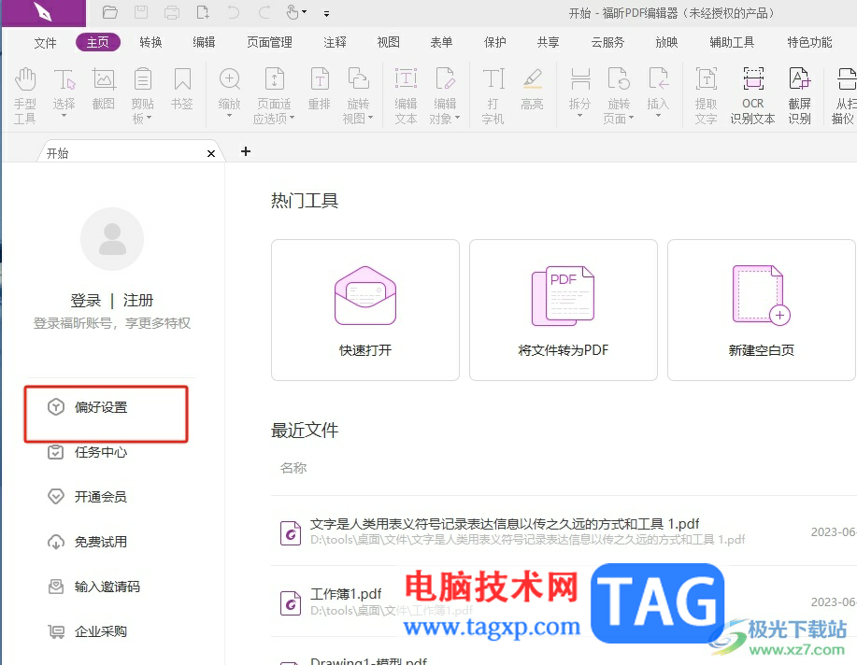Expand dropdown arrow under Zoom (缩放)
This screenshot has width=857, height=665.
coord(230,116)
